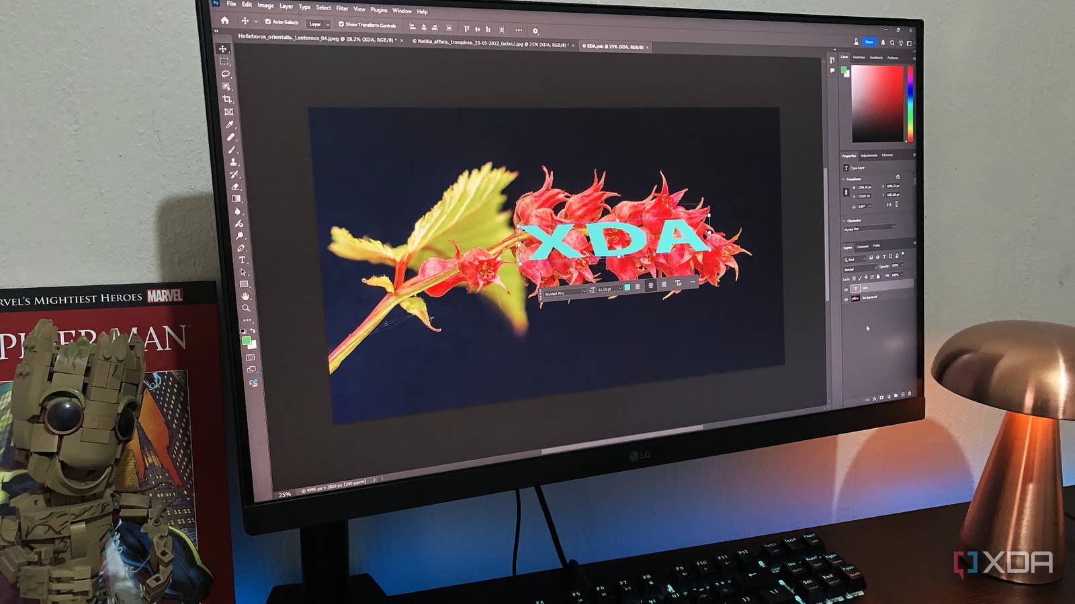Viewport: 1075px width, 604px height.
Task: Hide the Background layer visibility
Action: [846, 299]
